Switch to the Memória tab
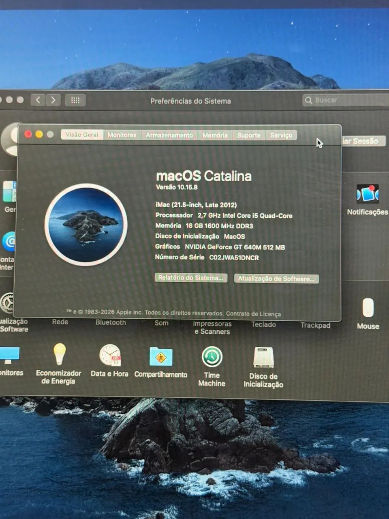 click(x=215, y=135)
